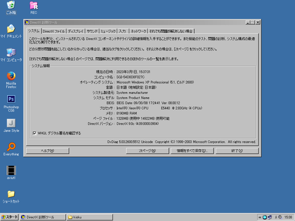Click the page file 1328MB usage value
This screenshot has height=221, width=295.
pyautogui.click(x=143, y=118)
